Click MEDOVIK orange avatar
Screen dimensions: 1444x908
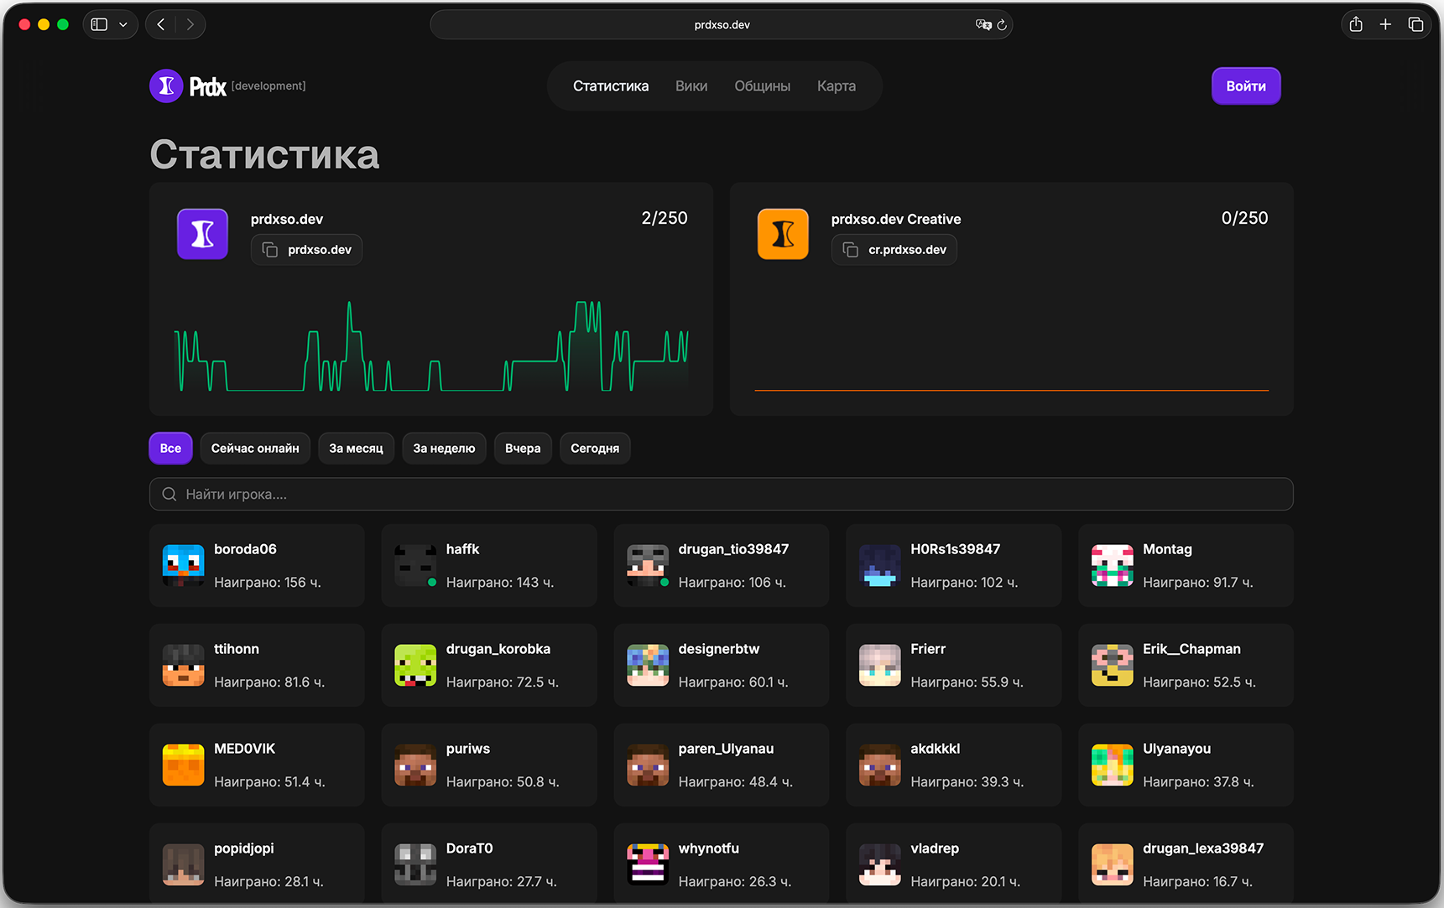183,765
